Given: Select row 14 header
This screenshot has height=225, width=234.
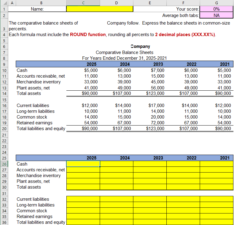Looking at the screenshot, I should point(4,93).
